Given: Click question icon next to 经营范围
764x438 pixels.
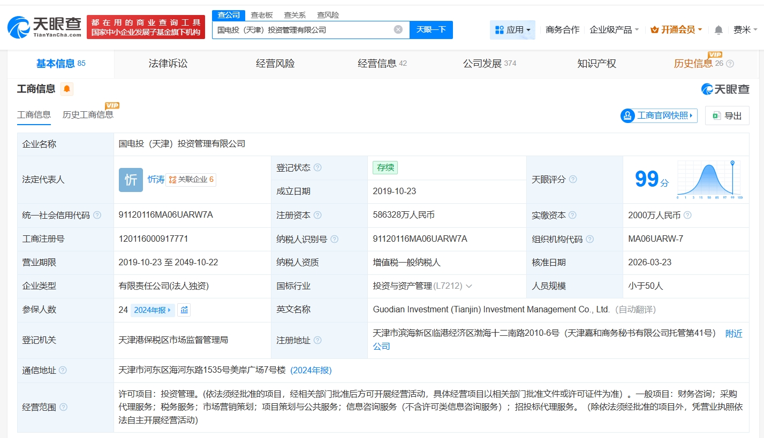Looking at the screenshot, I should (64, 407).
